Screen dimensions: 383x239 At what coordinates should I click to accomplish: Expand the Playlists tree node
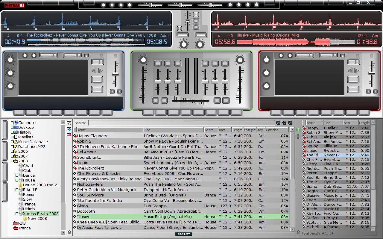tap(12, 137)
